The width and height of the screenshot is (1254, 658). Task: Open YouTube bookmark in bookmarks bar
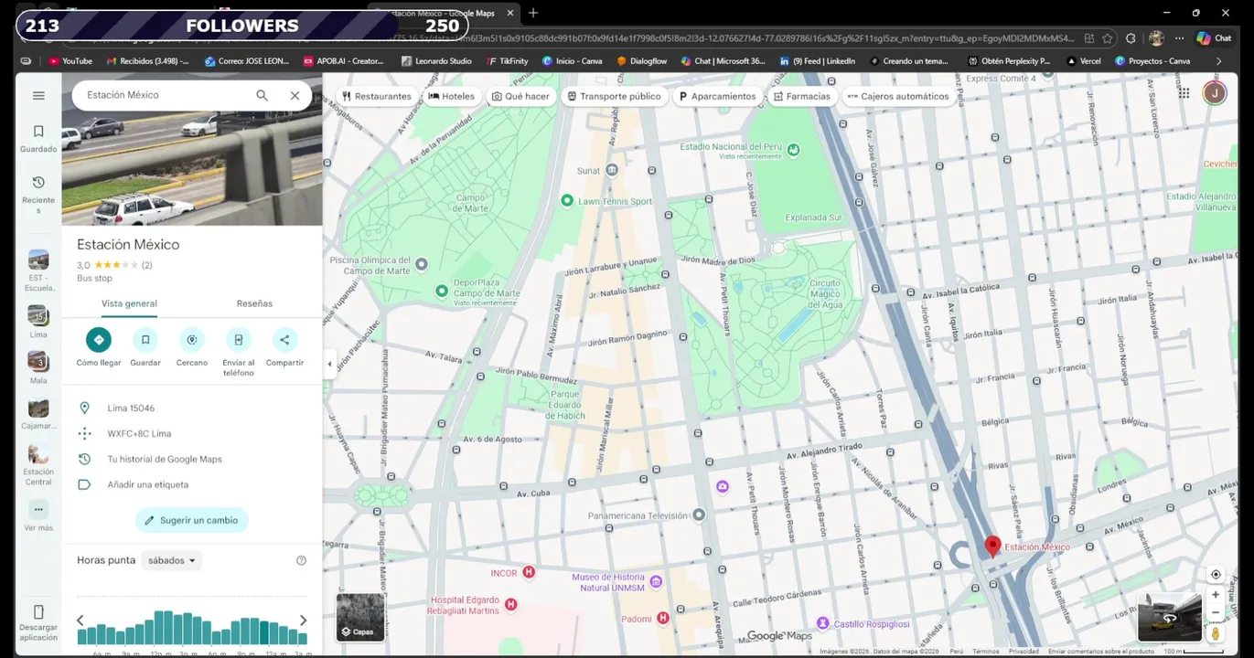[x=70, y=61]
